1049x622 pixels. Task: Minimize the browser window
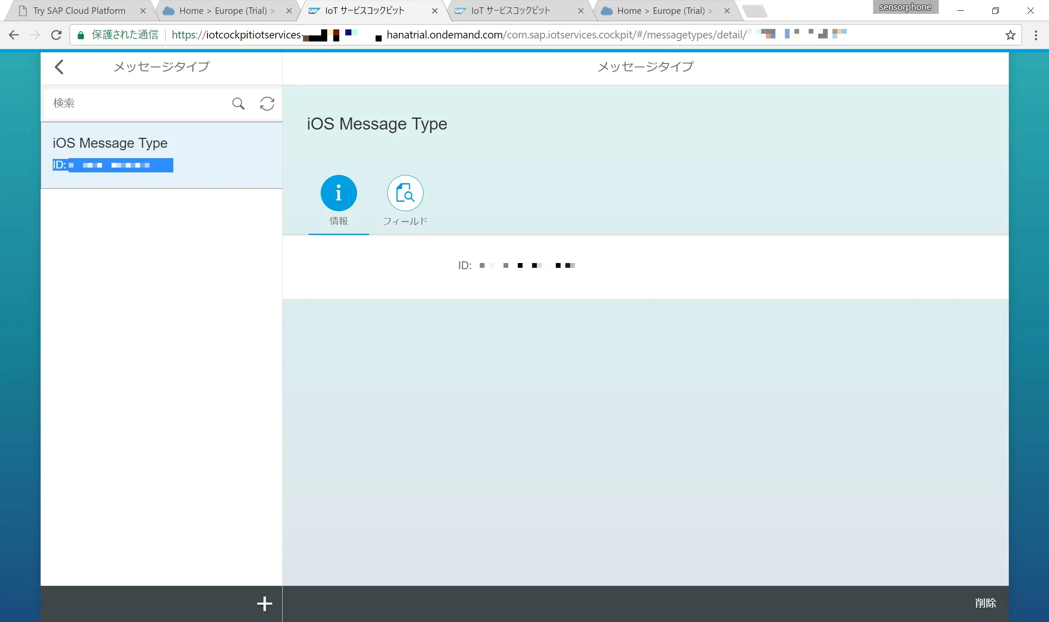(x=960, y=11)
